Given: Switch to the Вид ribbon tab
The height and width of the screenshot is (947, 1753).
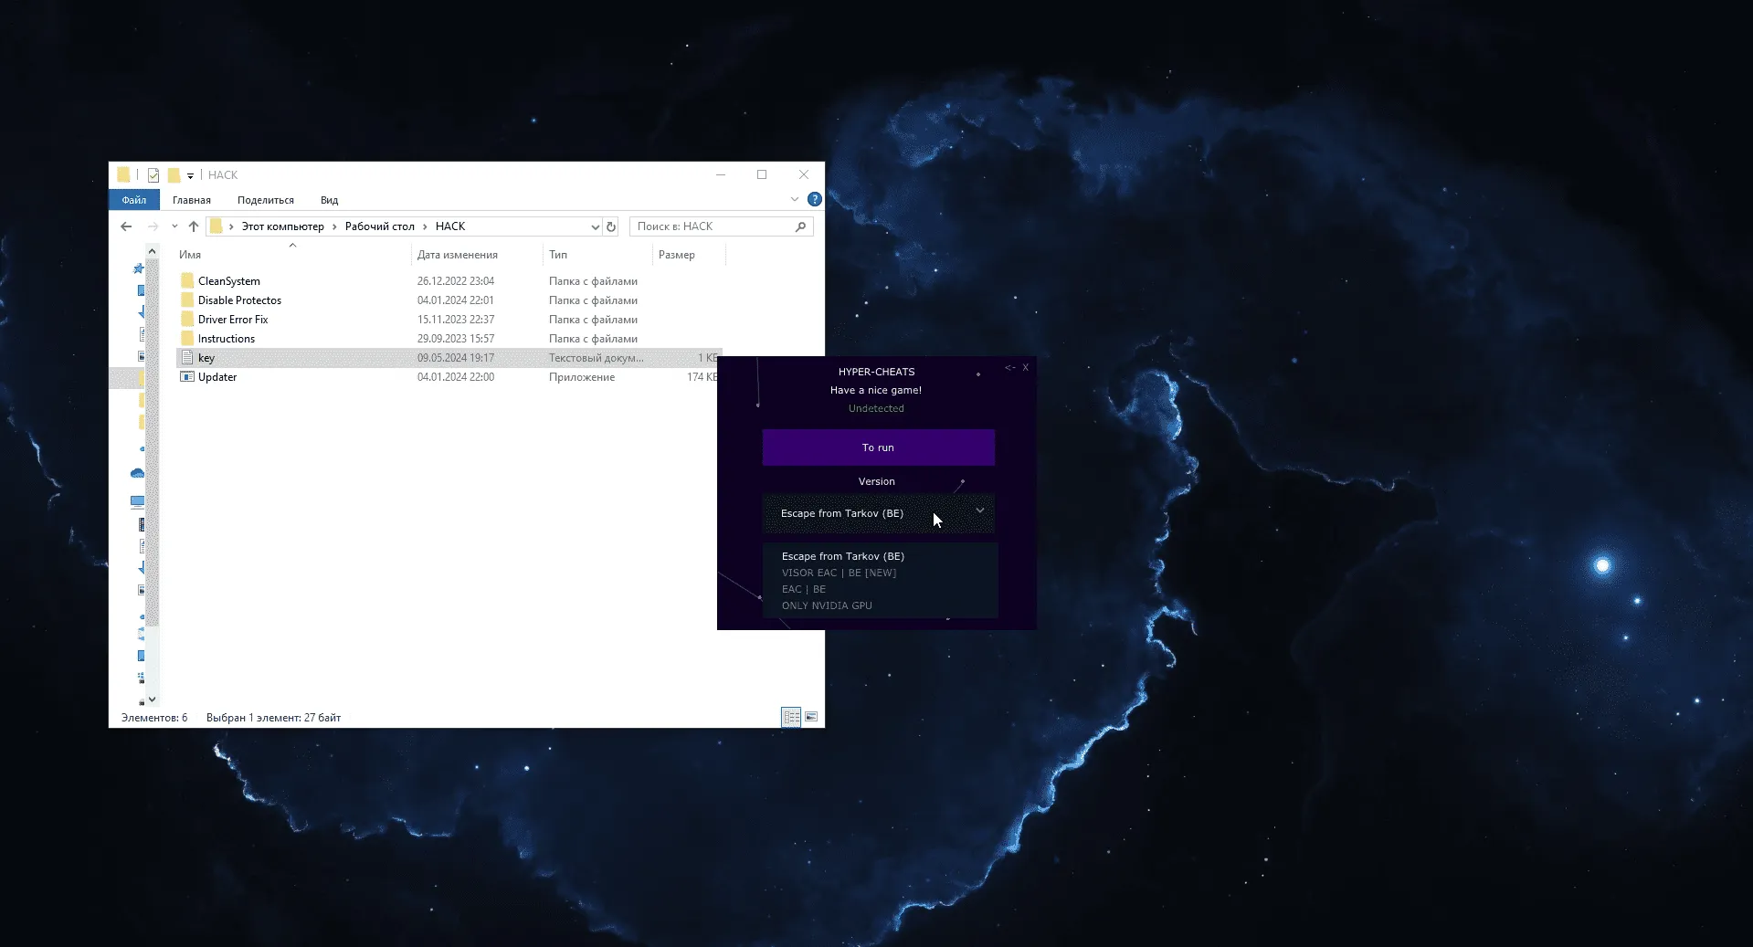Looking at the screenshot, I should coord(329,200).
